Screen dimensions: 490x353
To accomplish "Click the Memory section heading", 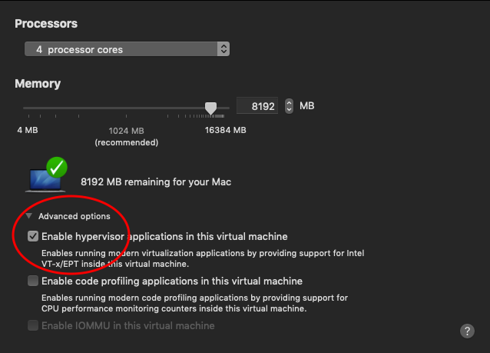I will click(38, 83).
